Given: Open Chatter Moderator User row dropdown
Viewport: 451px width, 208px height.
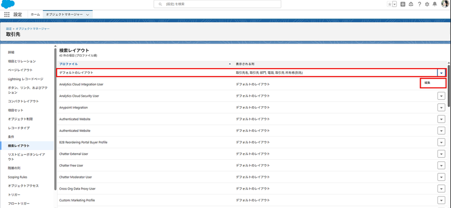Looking at the screenshot, I should [x=441, y=177].
